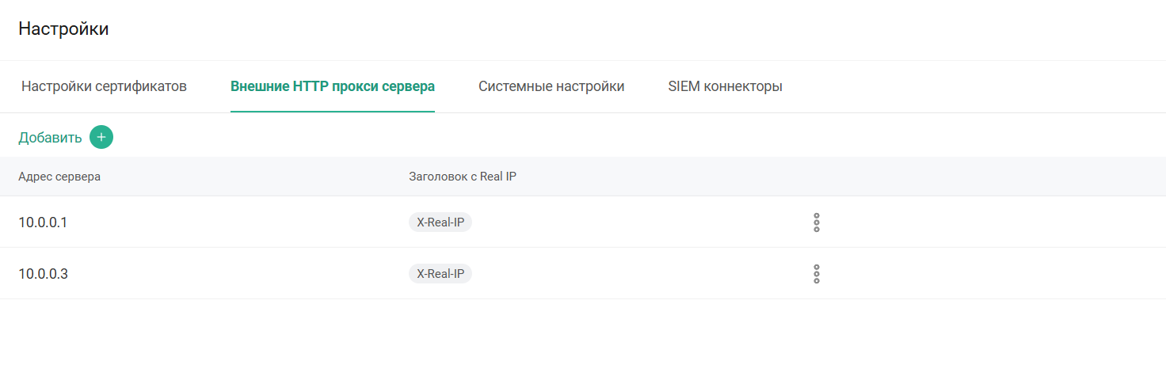
Task: Click the green plus icon next to Добавить
Action: point(101,137)
